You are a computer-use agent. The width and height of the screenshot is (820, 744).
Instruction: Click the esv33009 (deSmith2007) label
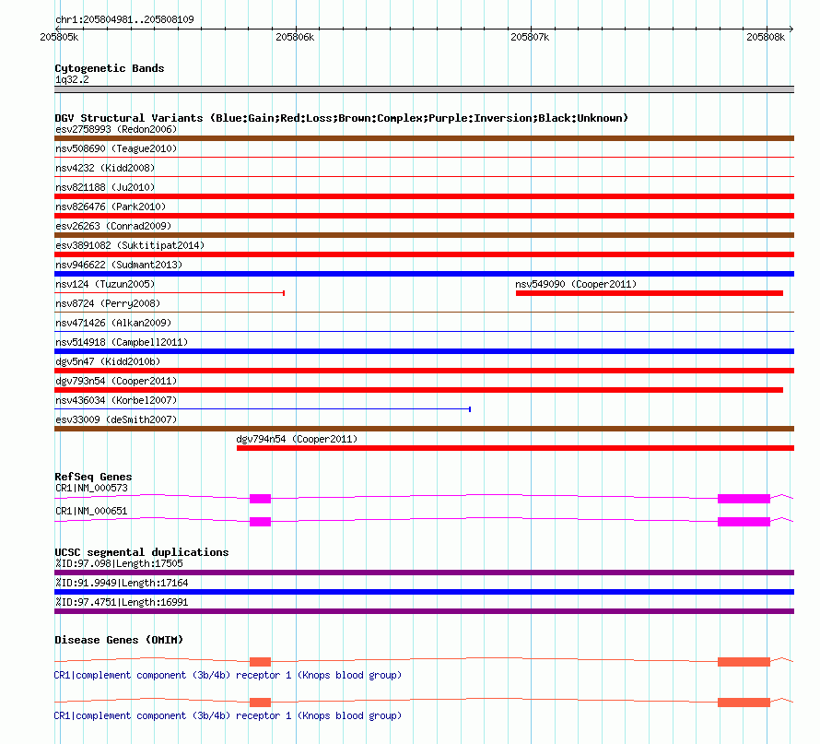pyautogui.click(x=116, y=419)
